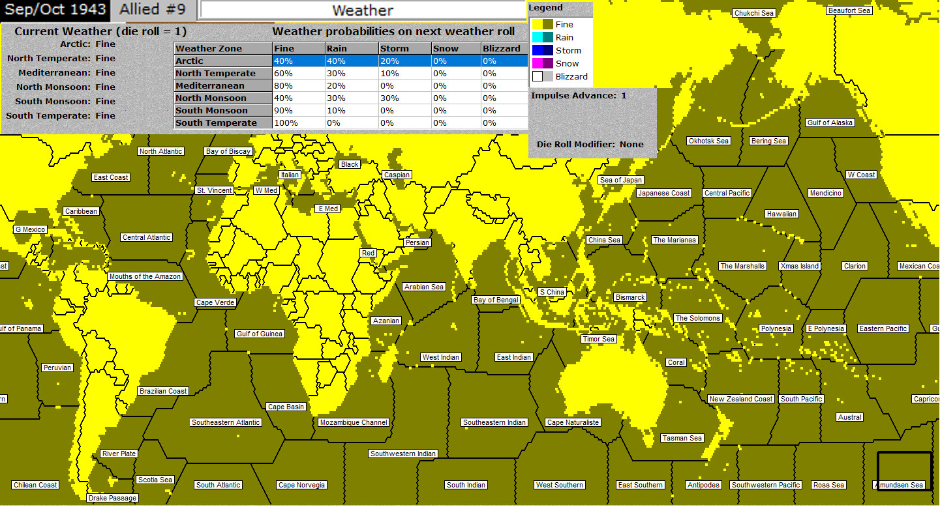Click the South Temperate row's 100% Fine cell
This screenshot has width=940, height=507.
click(x=299, y=123)
